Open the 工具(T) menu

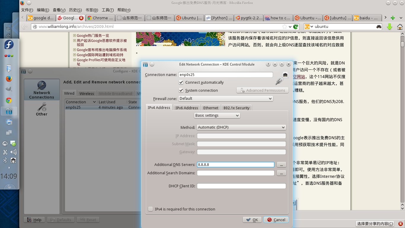point(108,10)
